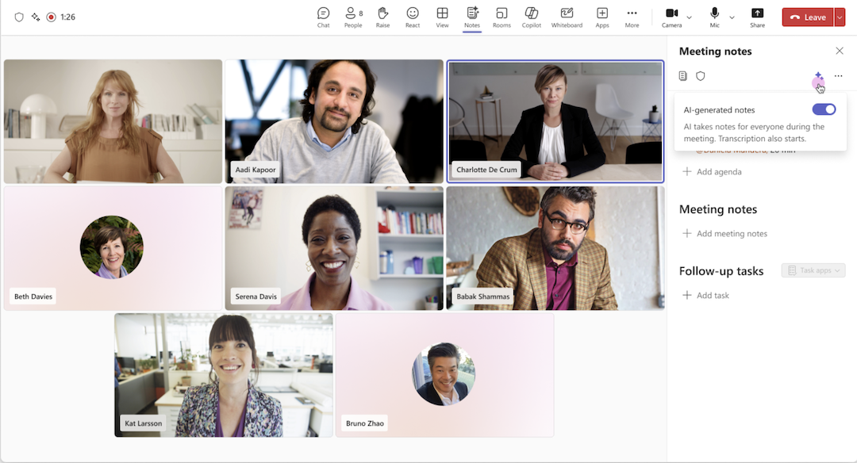
Task: Toggle the Camera on or off
Action: [x=672, y=17]
